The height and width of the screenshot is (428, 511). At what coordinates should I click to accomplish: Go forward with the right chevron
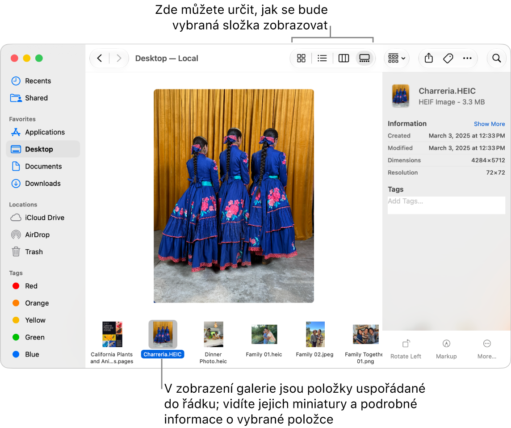pyautogui.click(x=119, y=59)
